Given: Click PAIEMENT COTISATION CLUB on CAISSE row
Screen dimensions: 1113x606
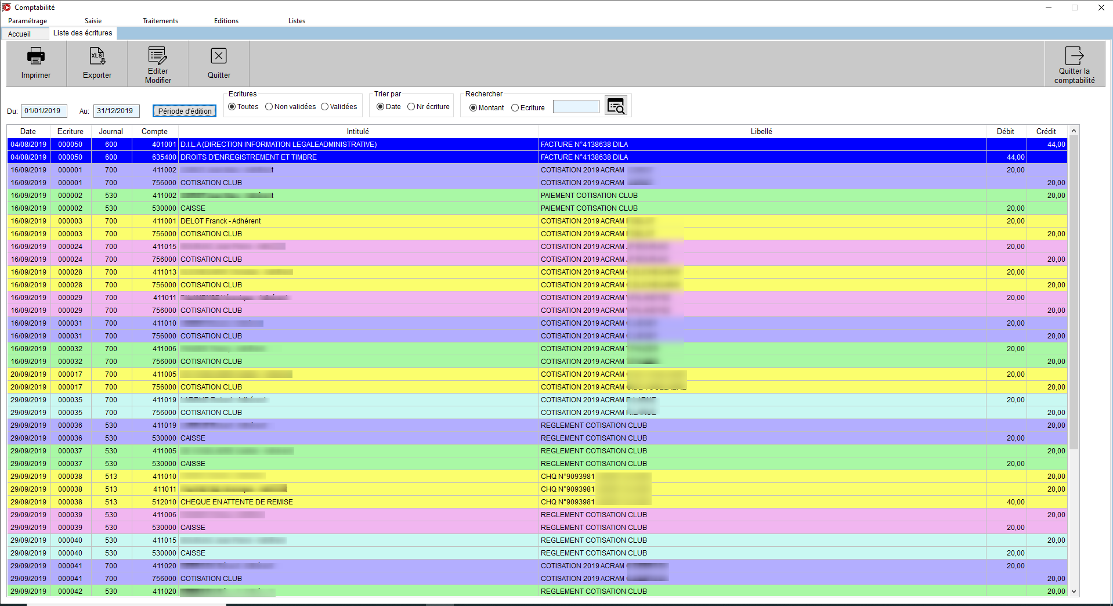Looking at the screenshot, I should (589, 208).
